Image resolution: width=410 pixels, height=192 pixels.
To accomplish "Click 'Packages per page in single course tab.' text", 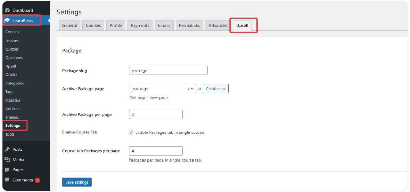I will point(165,160).
